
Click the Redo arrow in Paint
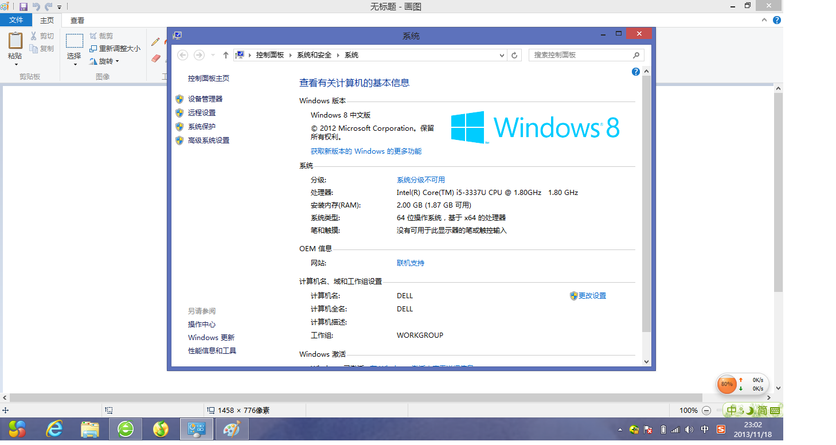[x=48, y=7]
